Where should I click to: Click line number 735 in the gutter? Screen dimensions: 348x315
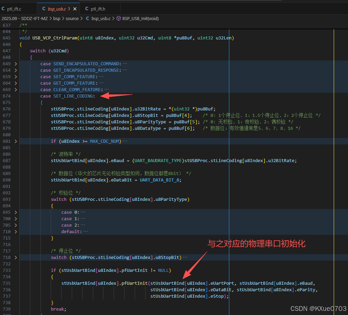(7, 283)
